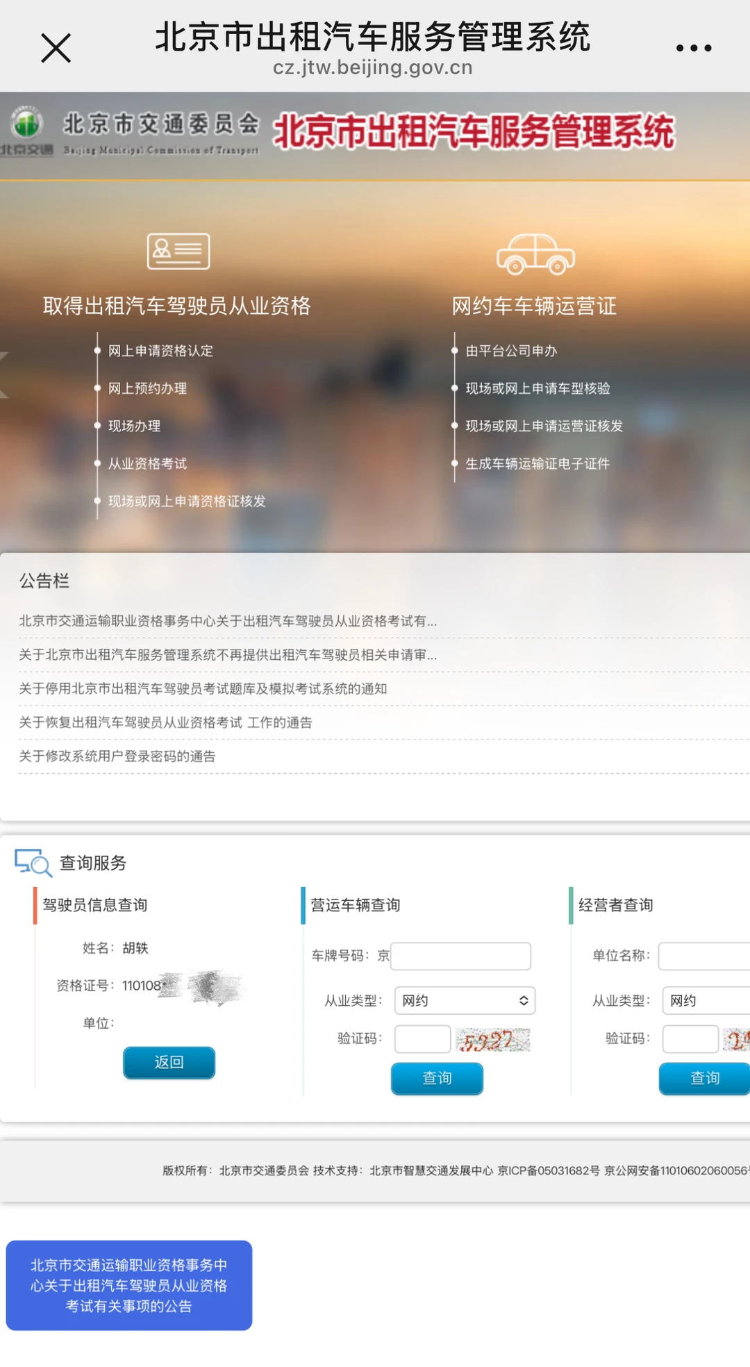The image size is (750, 1367).
Task: Open 从业类型 dropdown in 营运车辆查询
Action: (x=465, y=1000)
